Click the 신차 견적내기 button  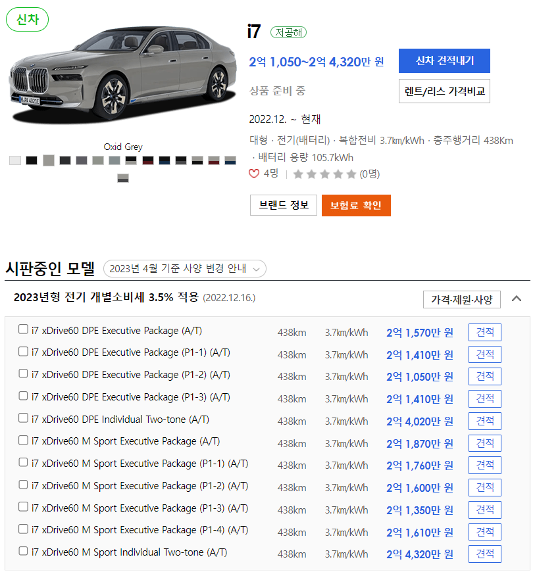pyautogui.click(x=444, y=60)
